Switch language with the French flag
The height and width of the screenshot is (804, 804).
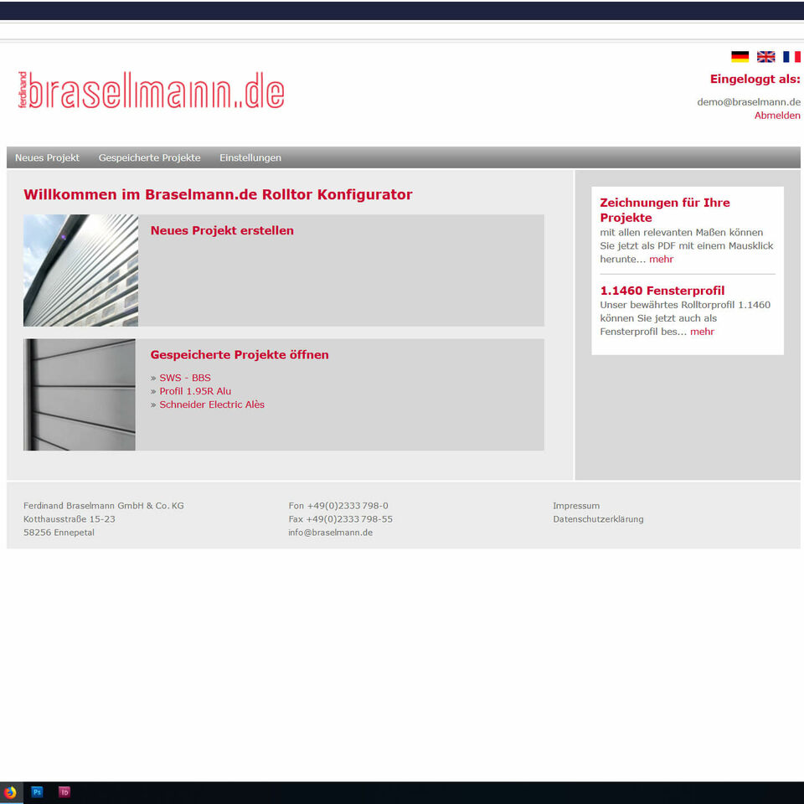(x=791, y=57)
